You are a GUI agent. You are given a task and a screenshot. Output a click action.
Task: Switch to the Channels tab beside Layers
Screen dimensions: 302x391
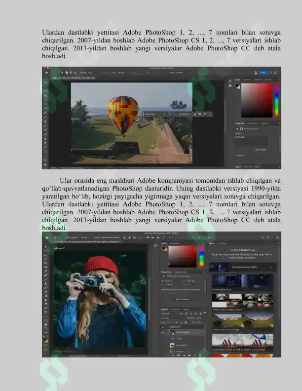(x=175, y=309)
